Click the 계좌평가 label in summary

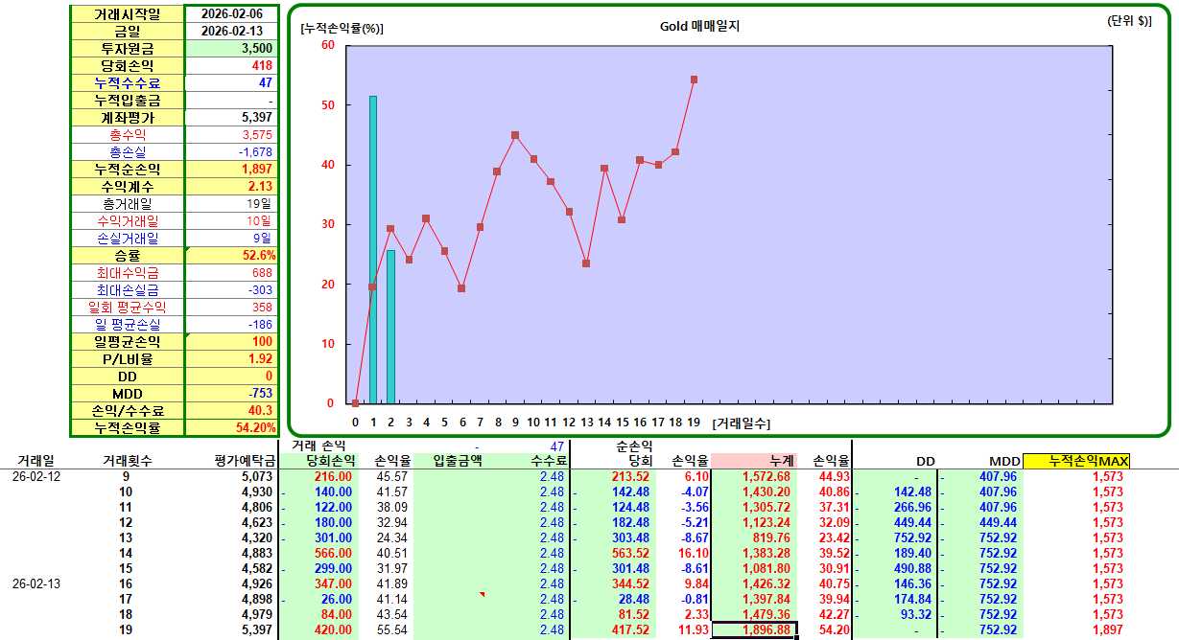point(128,117)
